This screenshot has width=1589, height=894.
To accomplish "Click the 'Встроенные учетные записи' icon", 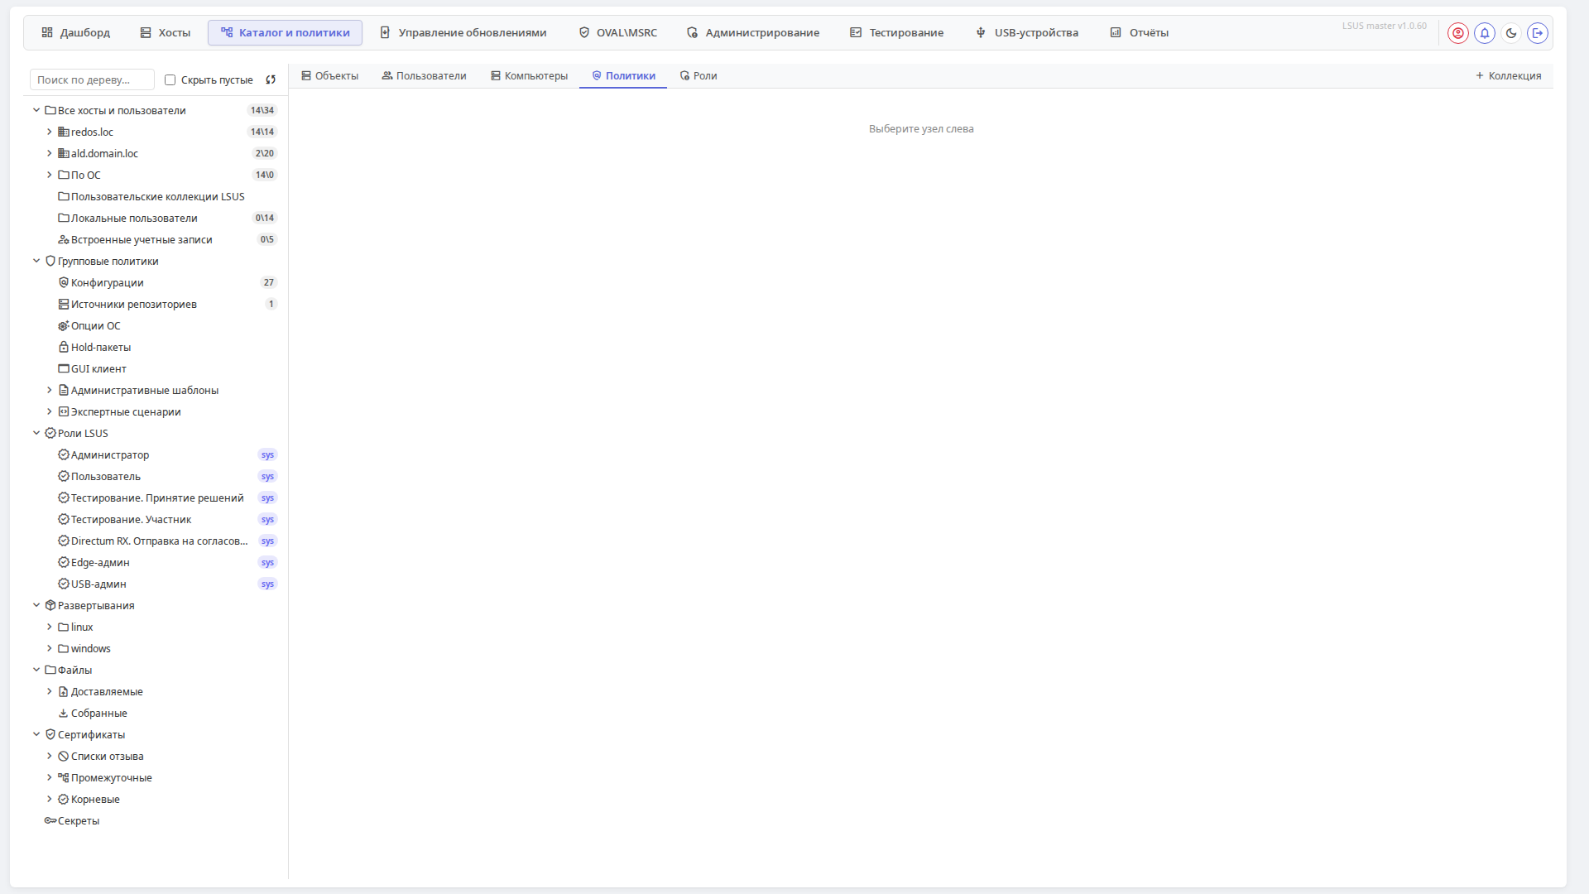I will point(64,239).
